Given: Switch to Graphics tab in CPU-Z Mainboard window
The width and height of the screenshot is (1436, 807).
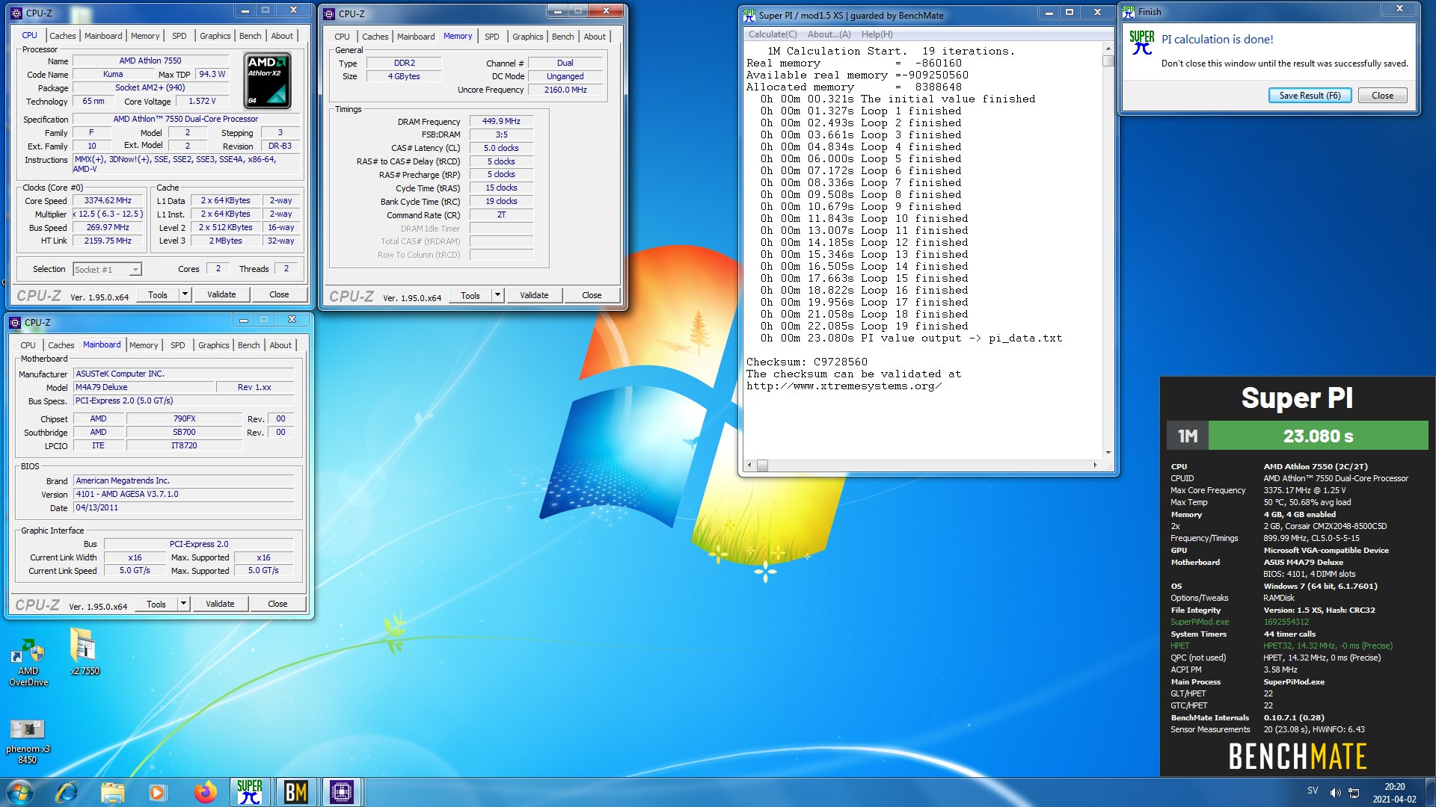Looking at the screenshot, I should coord(214,345).
